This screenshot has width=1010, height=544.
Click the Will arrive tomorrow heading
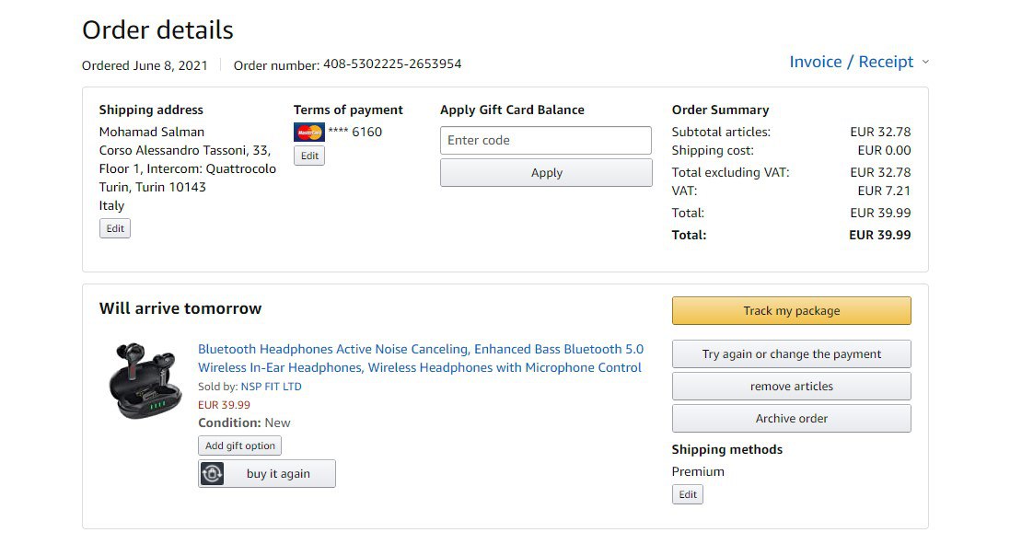coord(180,308)
